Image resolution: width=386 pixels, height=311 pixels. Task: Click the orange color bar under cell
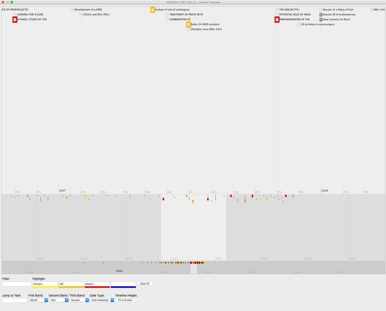[x=71, y=287]
